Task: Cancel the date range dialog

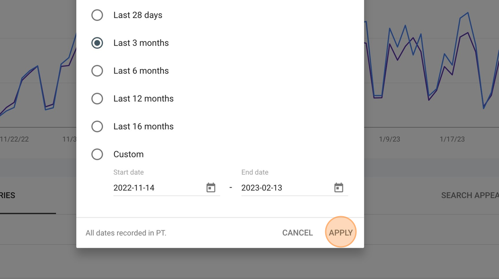Action: point(298,233)
